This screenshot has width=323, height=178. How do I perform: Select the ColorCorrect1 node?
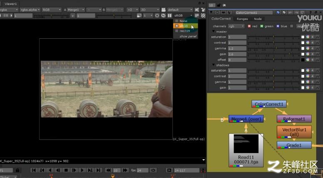pyautogui.click(x=269, y=104)
